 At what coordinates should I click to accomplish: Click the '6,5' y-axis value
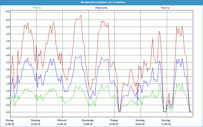point(8,20)
